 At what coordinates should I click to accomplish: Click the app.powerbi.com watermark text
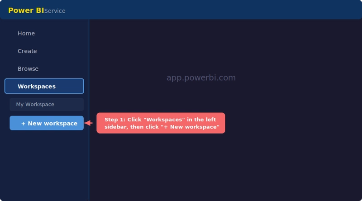pos(201,78)
